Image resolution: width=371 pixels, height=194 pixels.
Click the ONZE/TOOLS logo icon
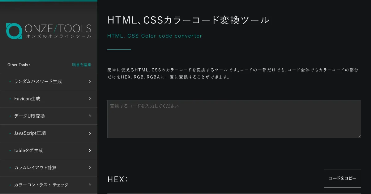coord(14,31)
